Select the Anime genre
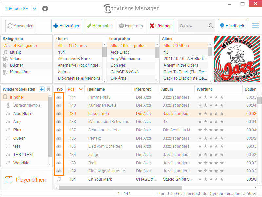262x197 pixels. (x=78, y=72)
